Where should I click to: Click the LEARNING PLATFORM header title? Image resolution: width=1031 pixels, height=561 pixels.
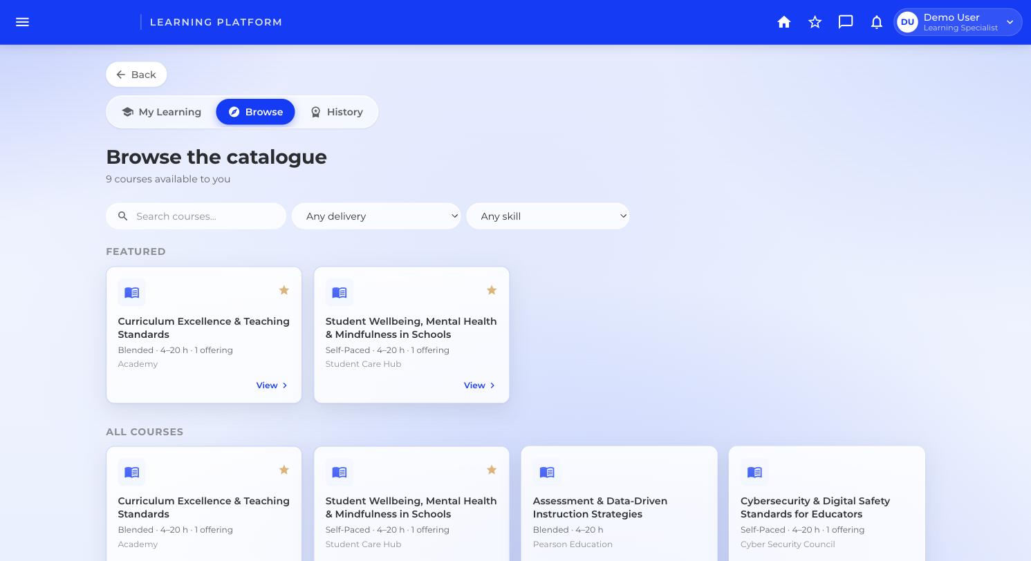click(x=216, y=22)
